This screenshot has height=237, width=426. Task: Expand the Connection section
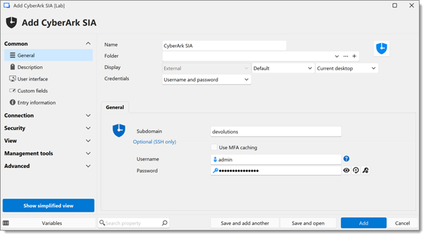(x=88, y=115)
